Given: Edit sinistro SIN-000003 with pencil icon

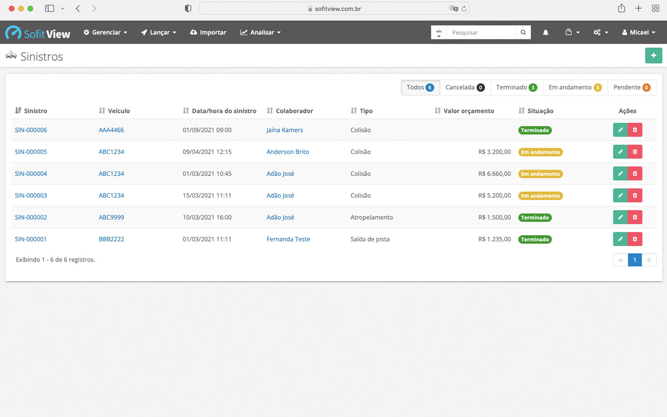Looking at the screenshot, I should point(620,195).
